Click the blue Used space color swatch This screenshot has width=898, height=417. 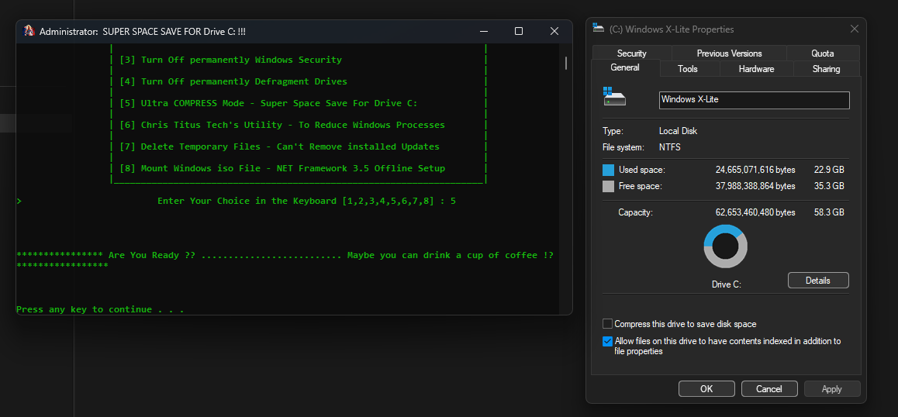(608, 170)
